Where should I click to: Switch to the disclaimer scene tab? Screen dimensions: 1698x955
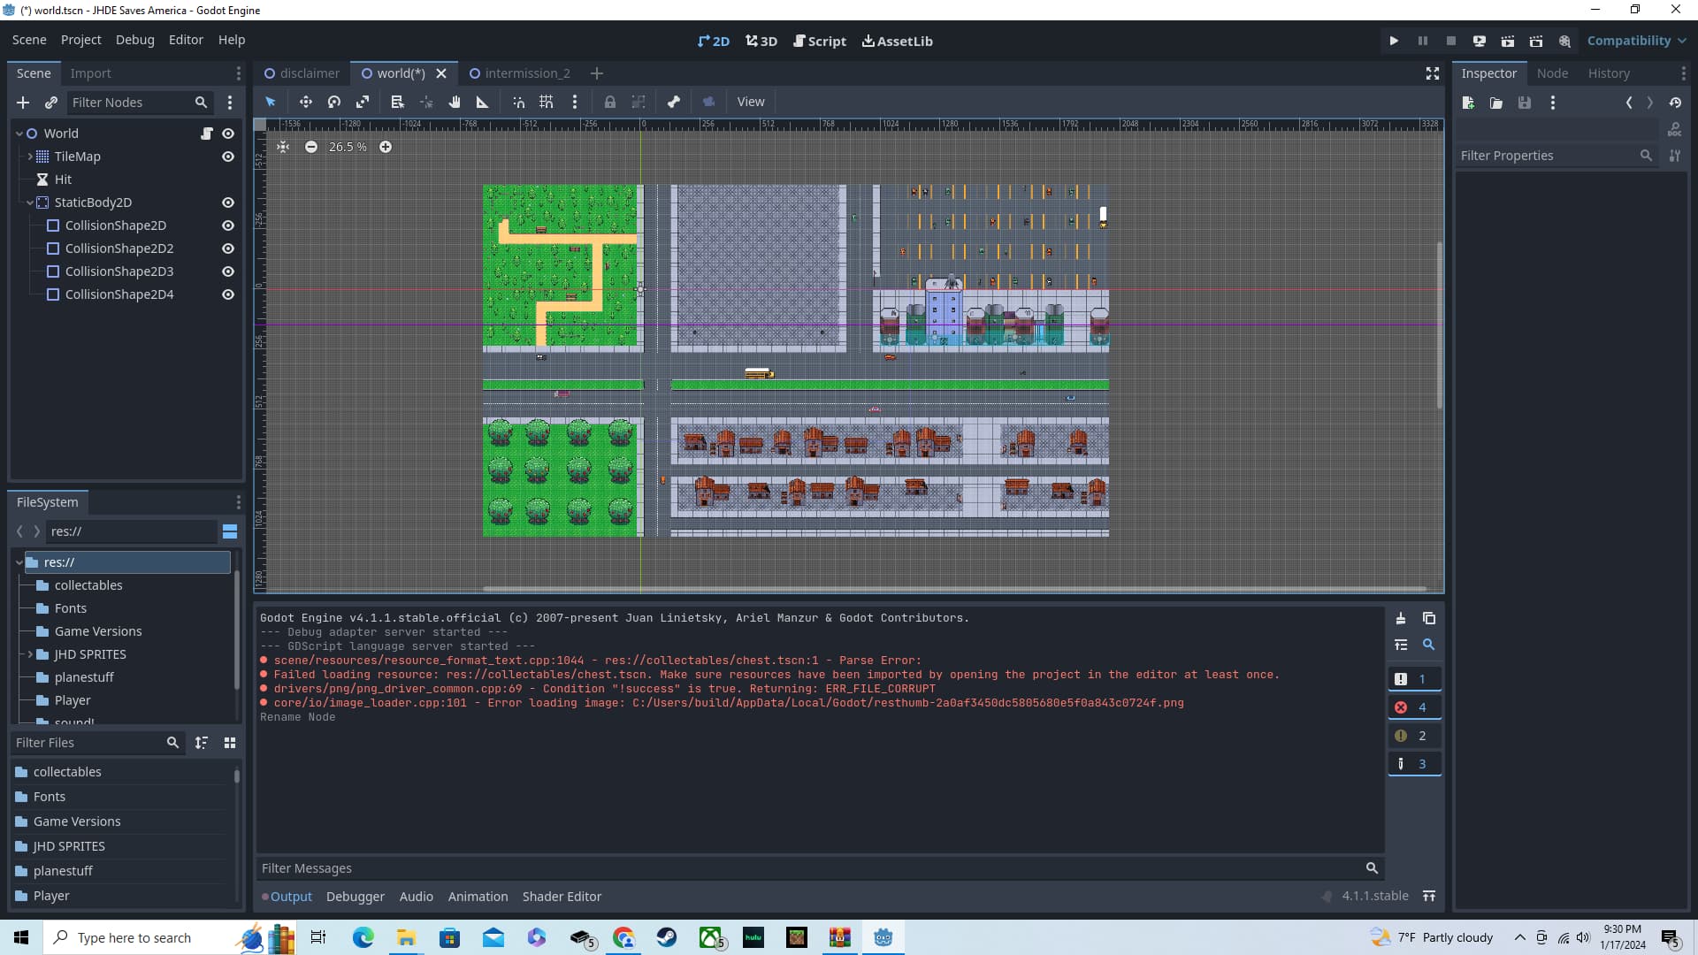click(x=302, y=73)
